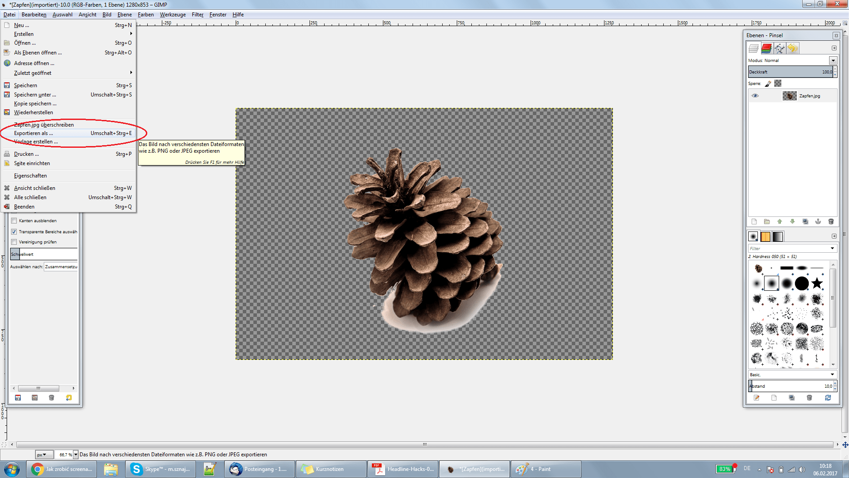Select the star brush

pos(817,283)
